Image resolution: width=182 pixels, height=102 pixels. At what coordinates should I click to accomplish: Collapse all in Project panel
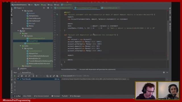coord(44,8)
